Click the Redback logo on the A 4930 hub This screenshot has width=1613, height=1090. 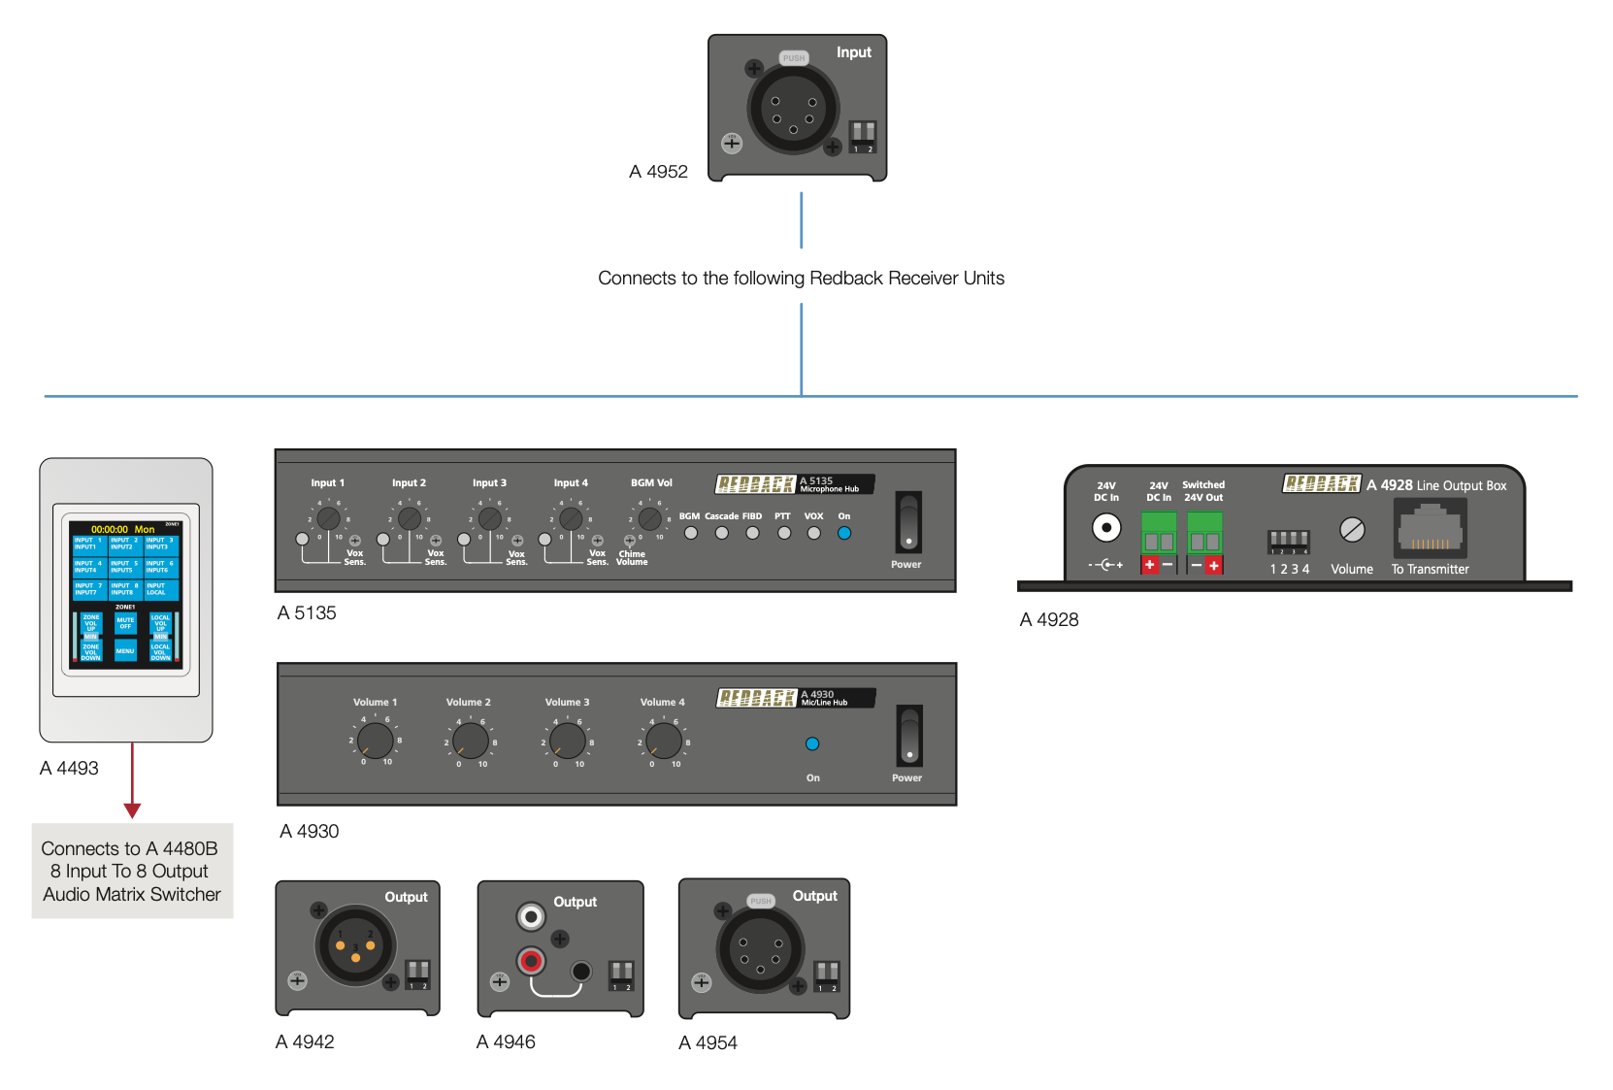tap(756, 698)
